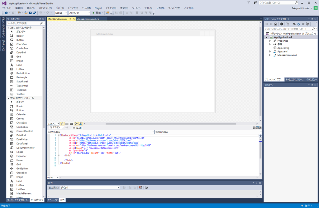Click Home icon in Solution Explorer
This screenshot has height=208, width=319.
[275, 24]
